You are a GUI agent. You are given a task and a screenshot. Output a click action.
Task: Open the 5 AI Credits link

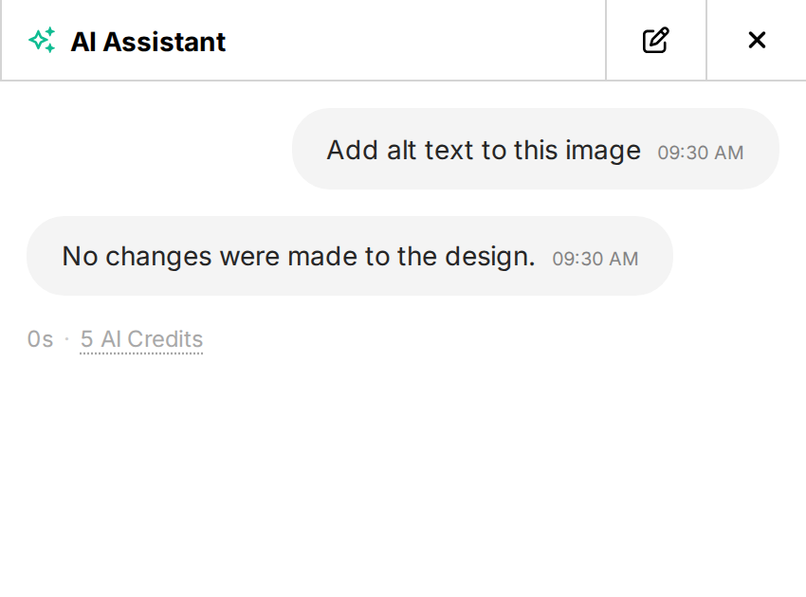[x=141, y=339]
